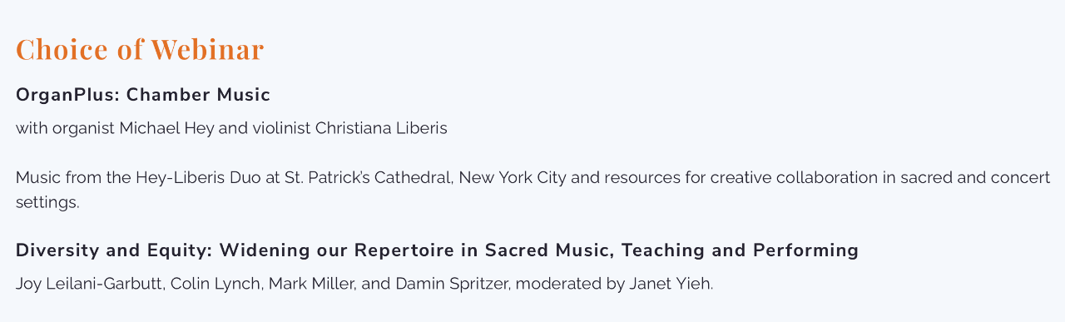Click the words "with organist"

pyautogui.click(x=65, y=128)
